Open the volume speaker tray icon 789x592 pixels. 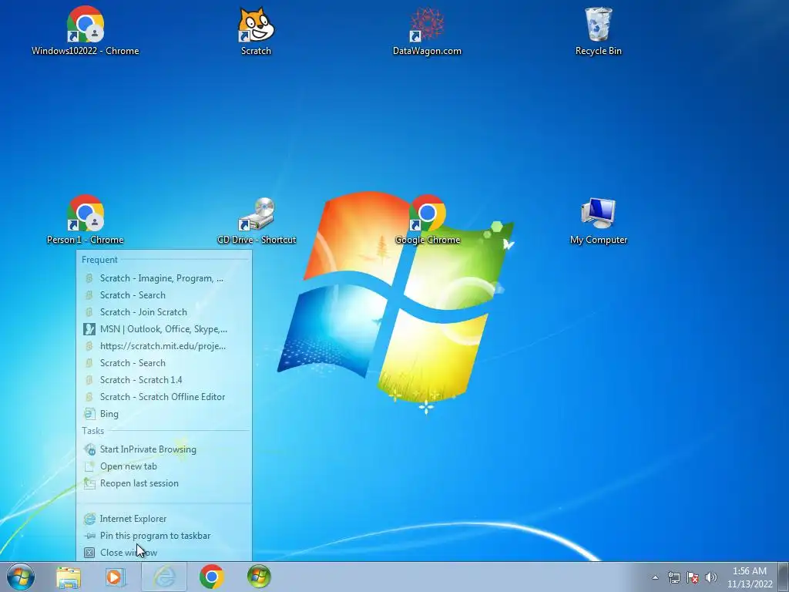click(x=711, y=577)
